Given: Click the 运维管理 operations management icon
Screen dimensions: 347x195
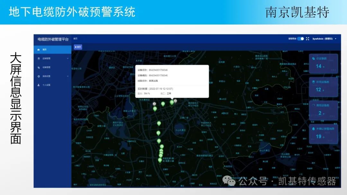Looking at the screenshot, I should click(x=39, y=58).
